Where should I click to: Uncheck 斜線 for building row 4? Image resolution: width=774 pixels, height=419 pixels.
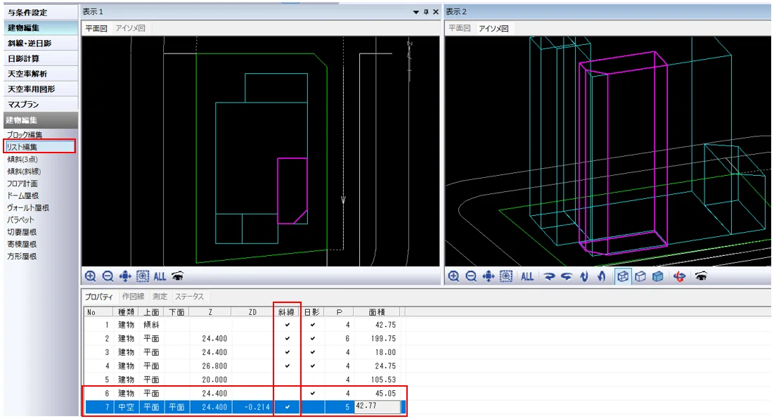(288, 366)
